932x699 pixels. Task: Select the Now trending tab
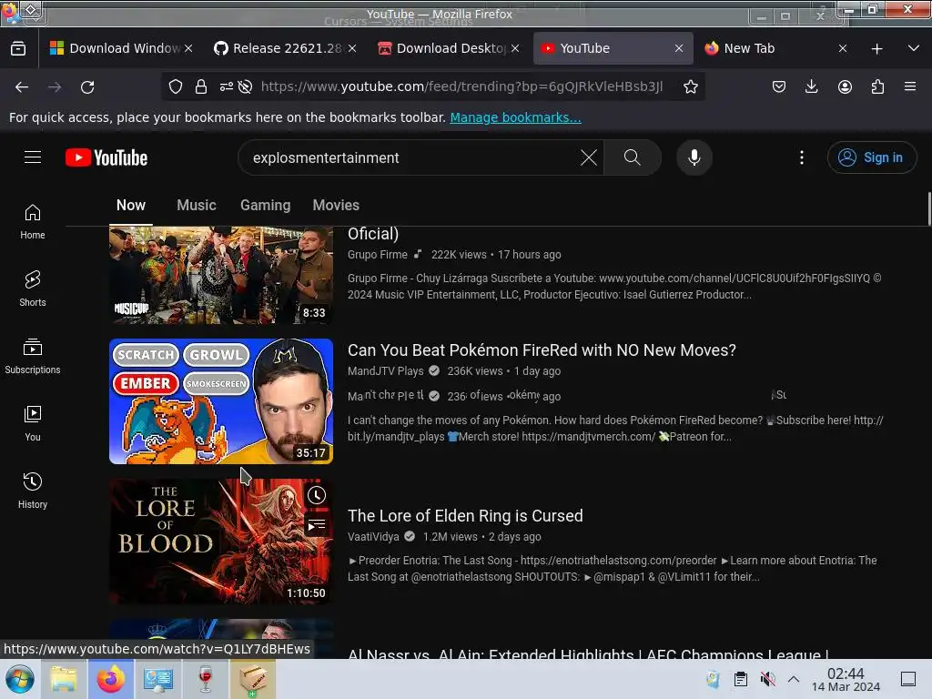131,205
